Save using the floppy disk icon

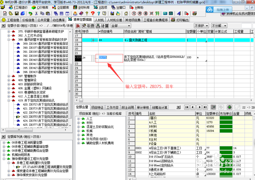click(x=17, y=14)
